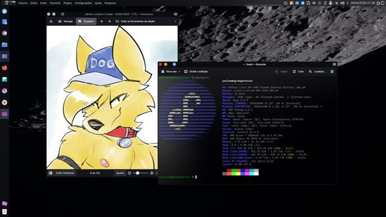This screenshot has height=217, width=386.
Task: Expand the Gwenview toolbar overflow chevron
Action: pyautogui.click(x=176, y=22)
